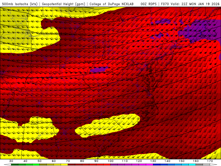Click the 140 value on the color scale
This screenshot has height=166, width=221.
click(167, 161)
